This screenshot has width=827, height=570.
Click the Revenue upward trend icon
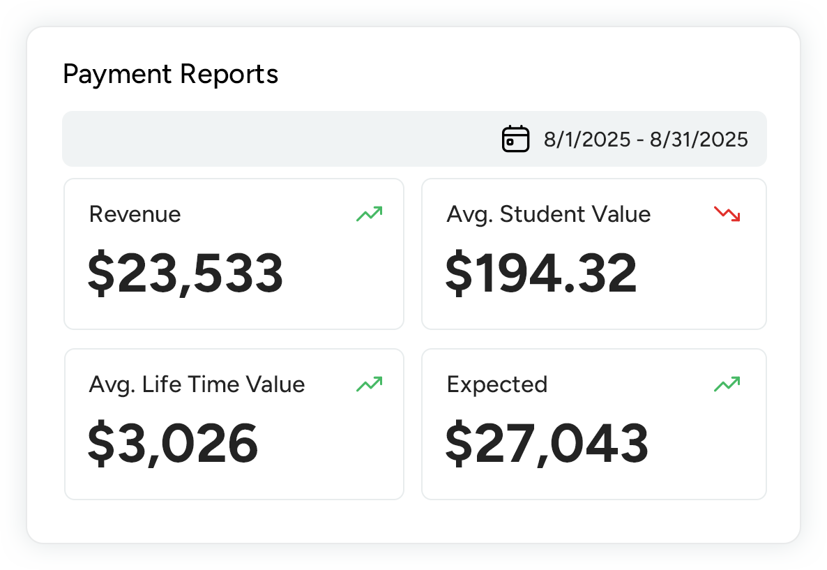click(369, 213)
